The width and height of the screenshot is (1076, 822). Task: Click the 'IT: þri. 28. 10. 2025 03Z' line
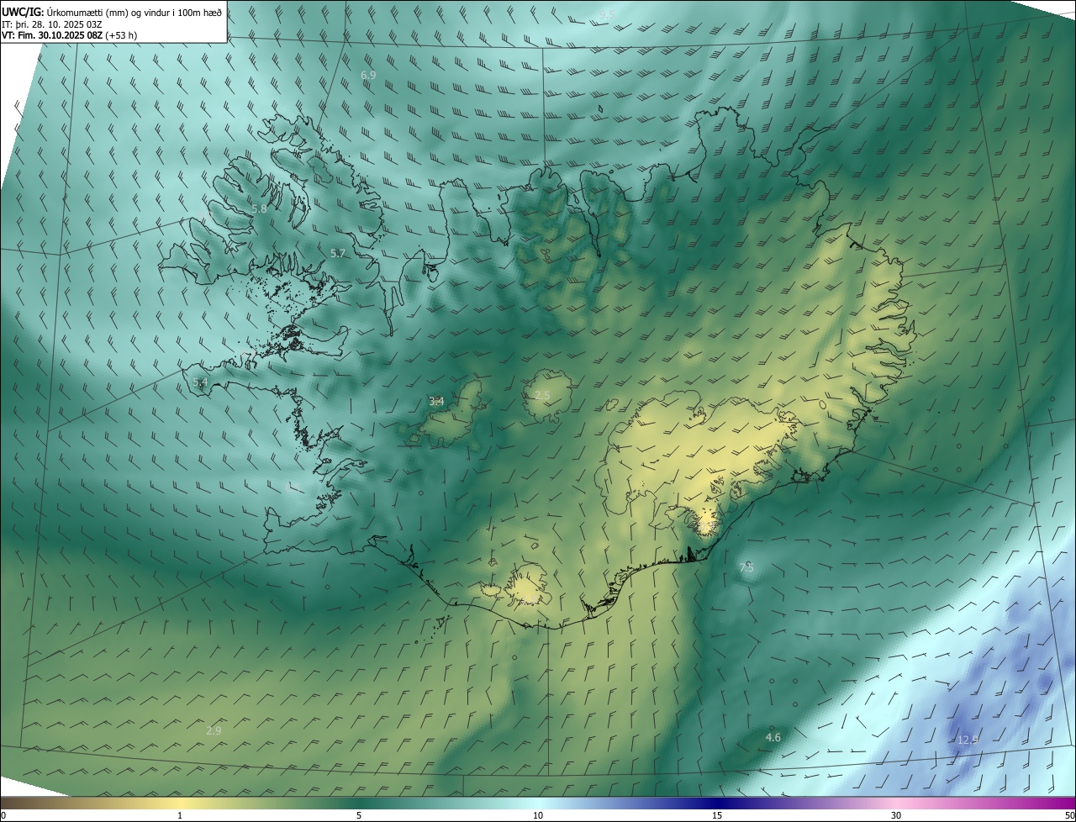tap(52, 24)
